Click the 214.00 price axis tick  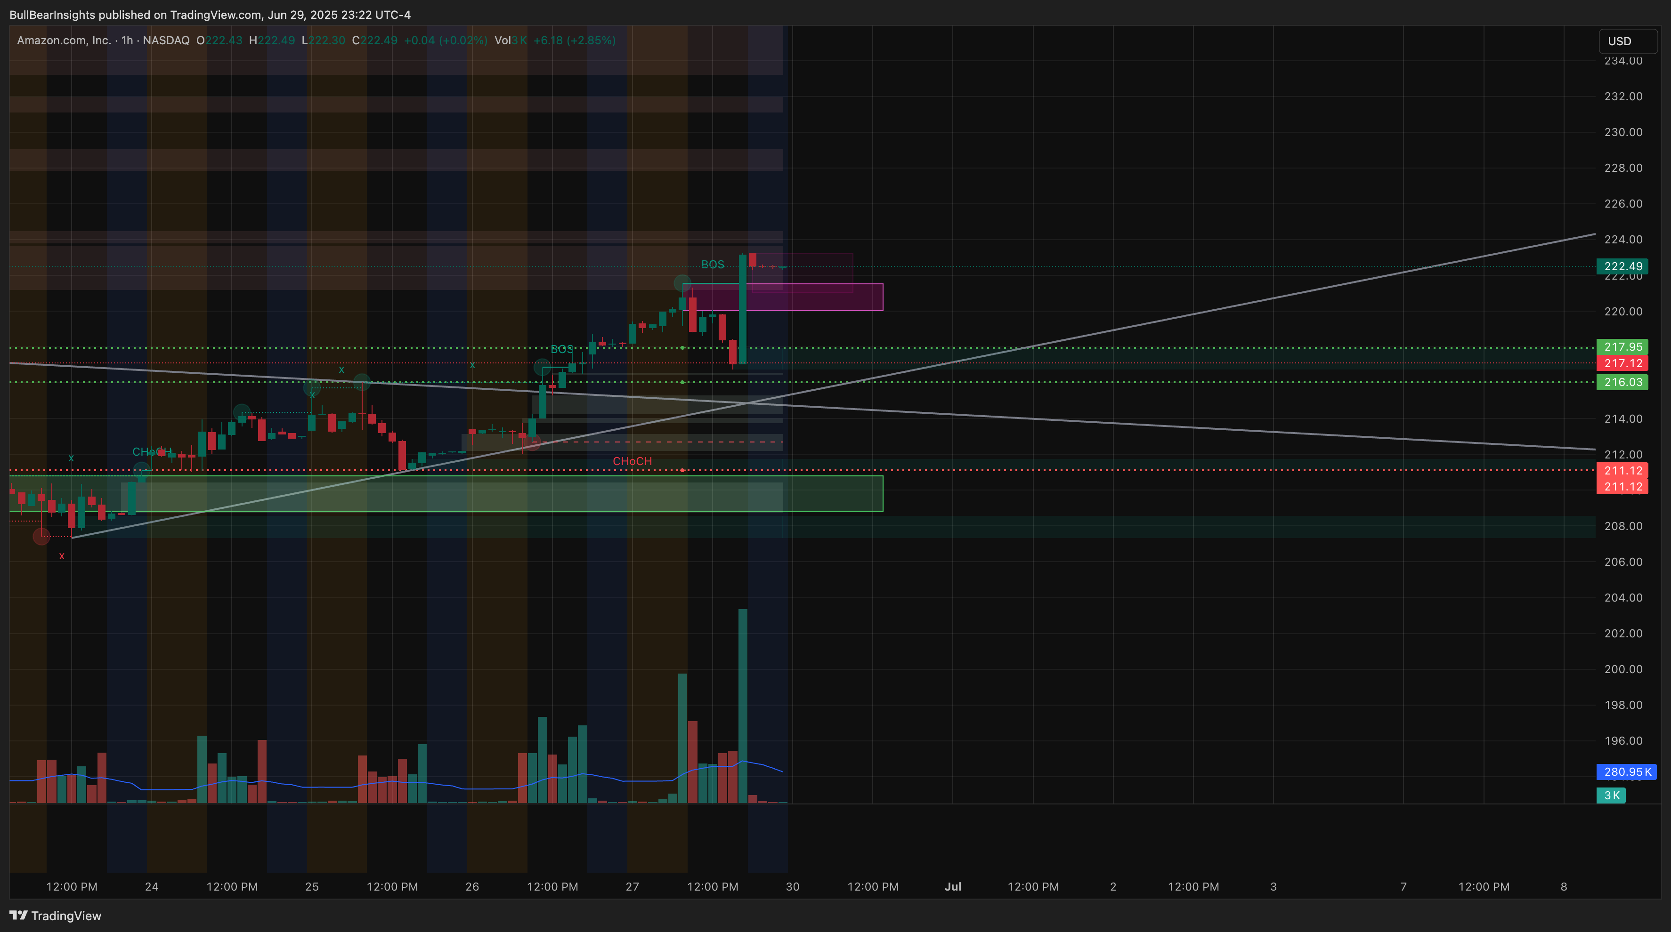pyautogui.click(x=1623, y=418)
